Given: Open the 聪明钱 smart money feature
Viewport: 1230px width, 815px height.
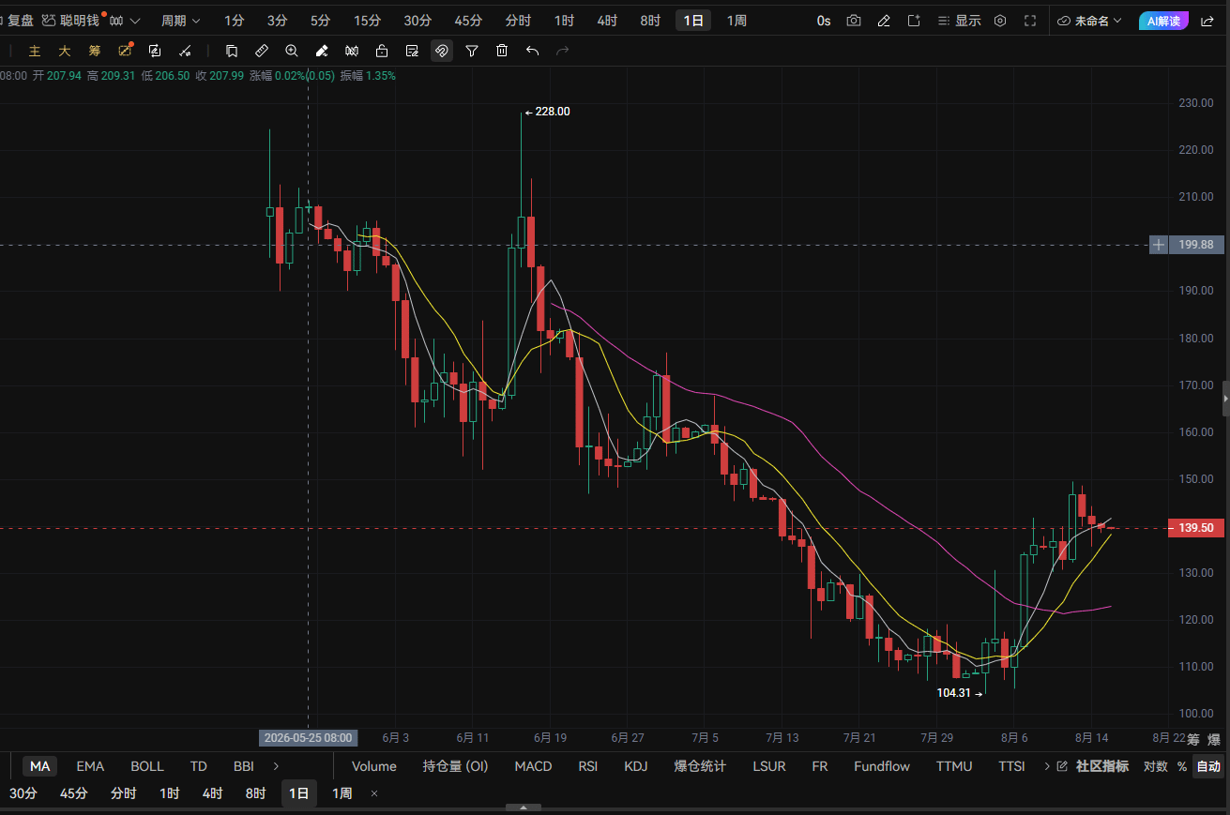Looking at the screenshot, I should [72, 21].
